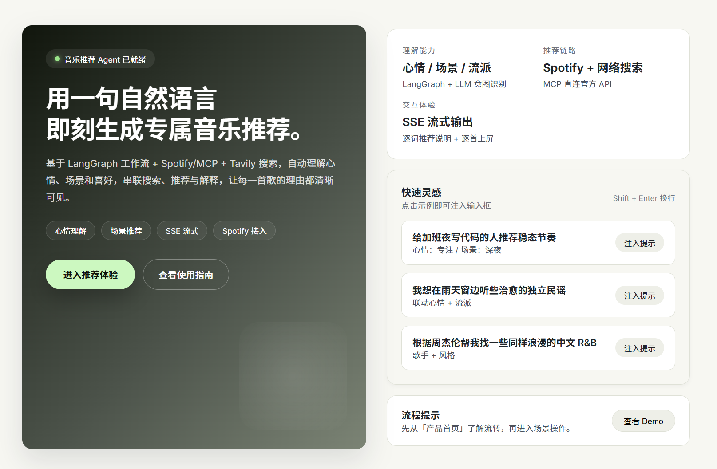
Task: Inject prompt for 我想在雨天窗边听些治愈的独立民谣
Action: (639, 296)
